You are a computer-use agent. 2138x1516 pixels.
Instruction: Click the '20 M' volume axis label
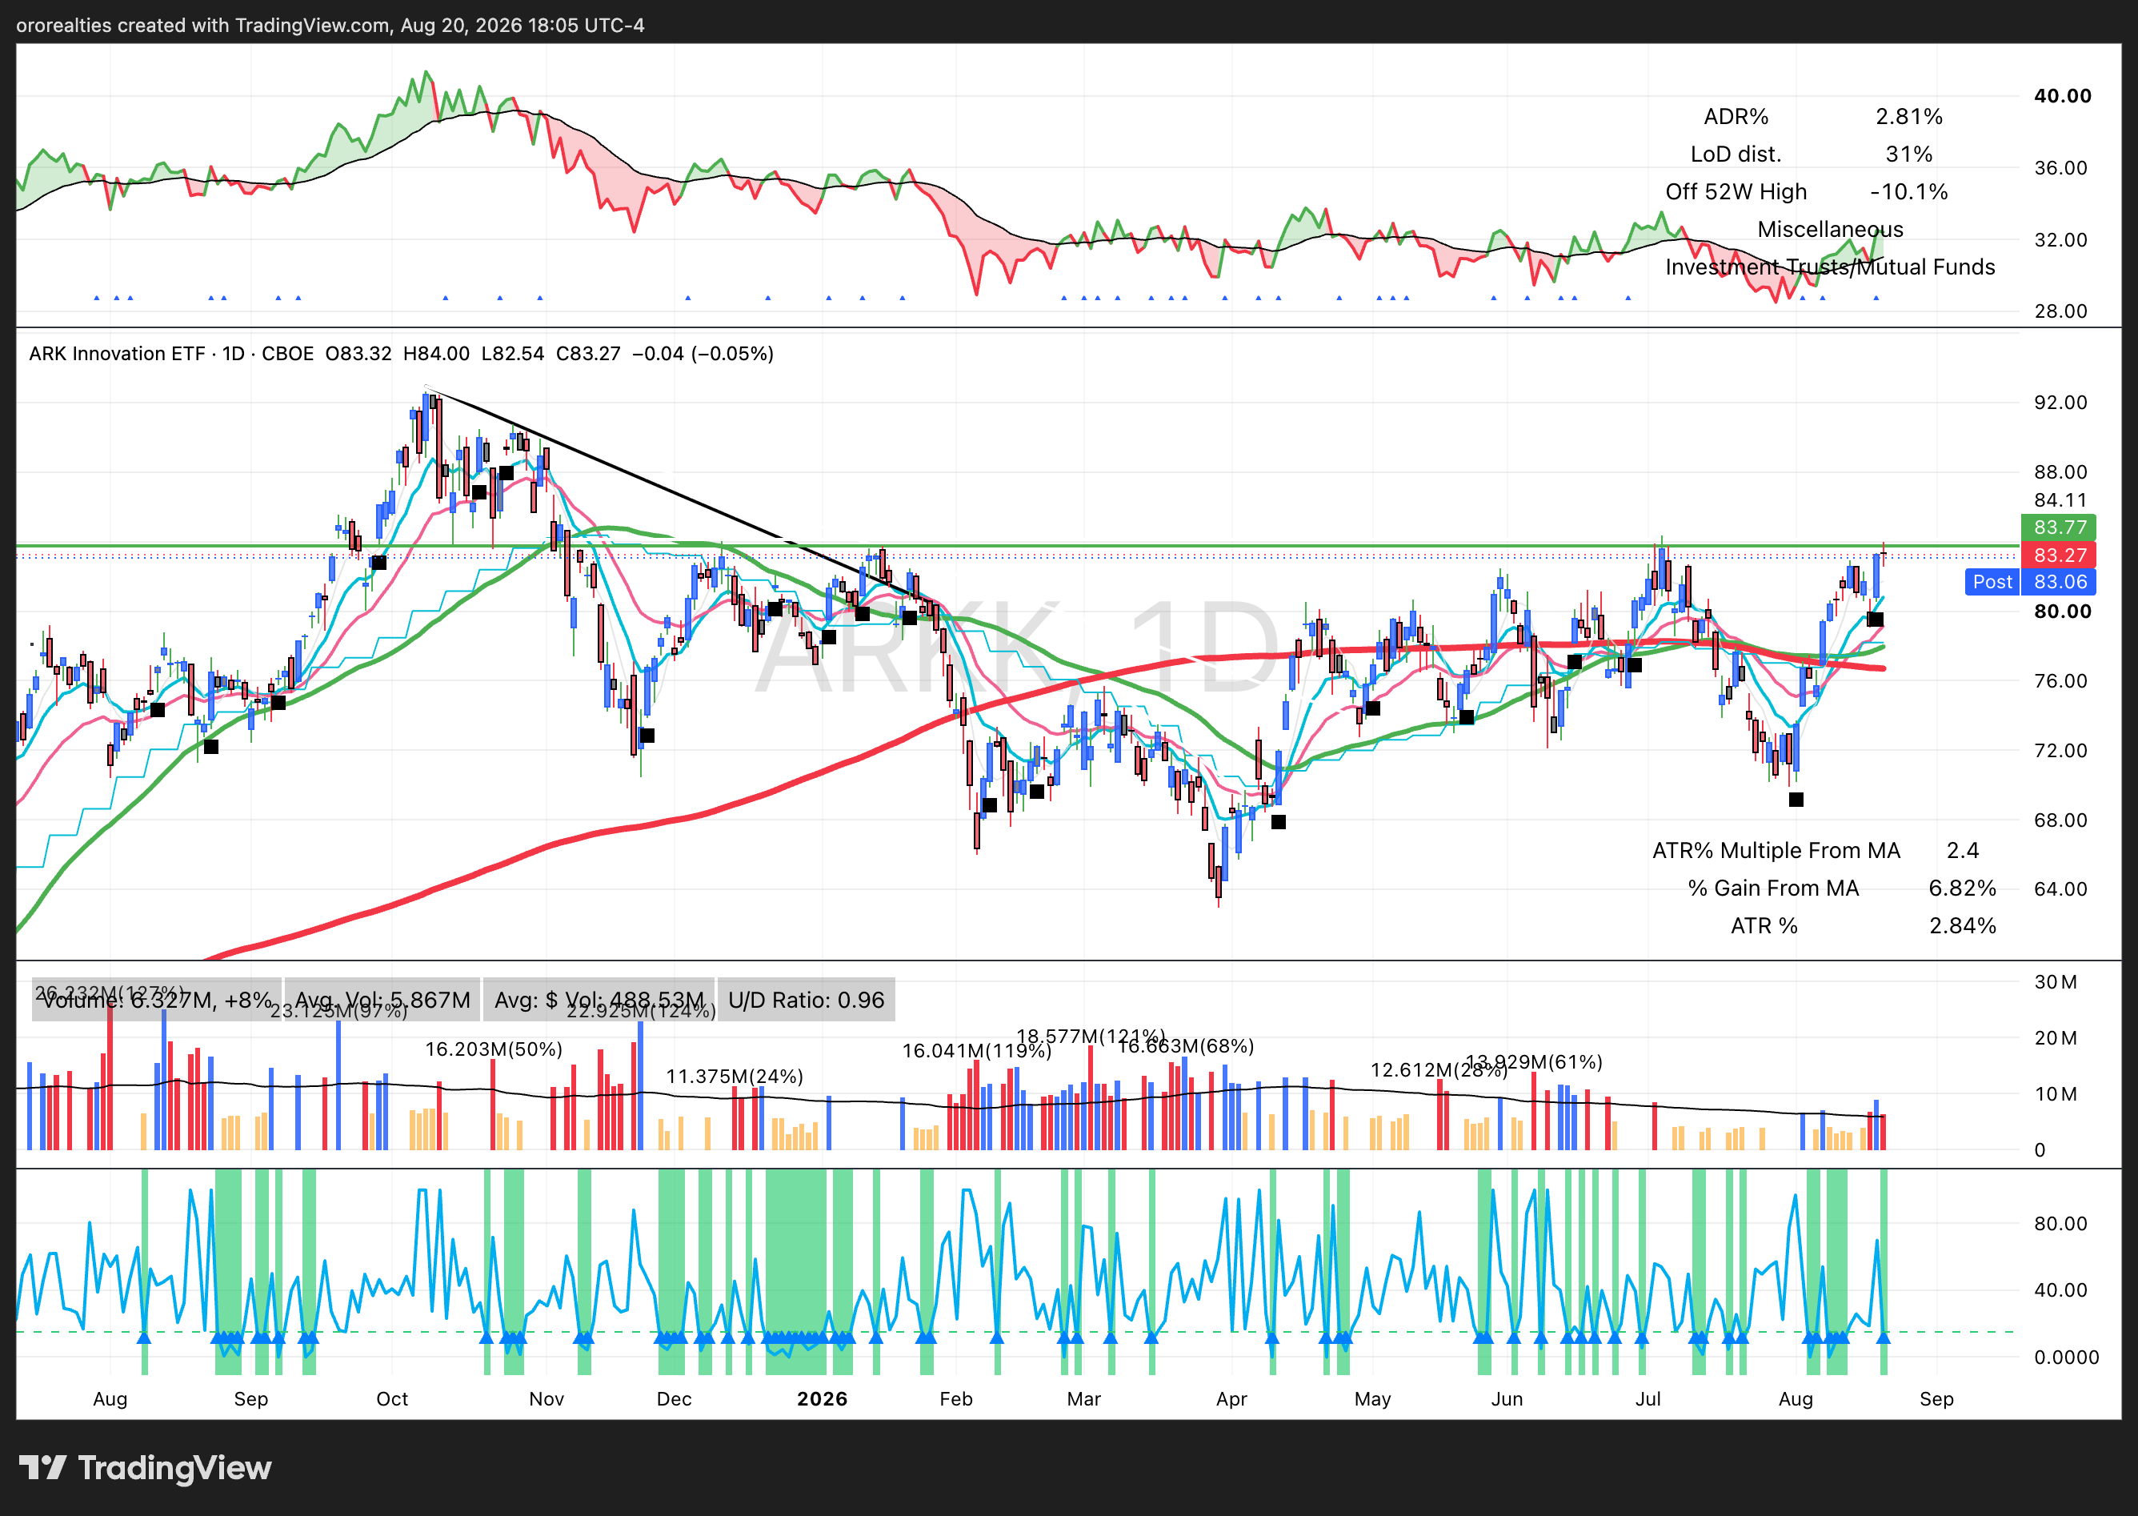point(2056,1038)
